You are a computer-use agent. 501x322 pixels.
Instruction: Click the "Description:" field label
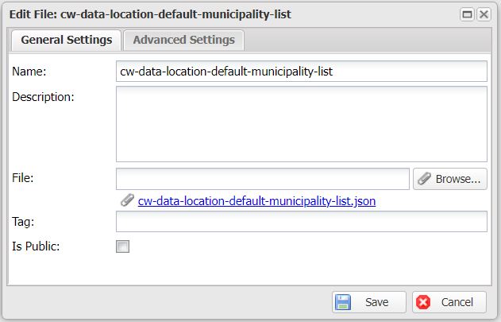point(43,97)
